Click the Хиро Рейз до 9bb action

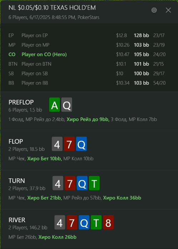88,120
